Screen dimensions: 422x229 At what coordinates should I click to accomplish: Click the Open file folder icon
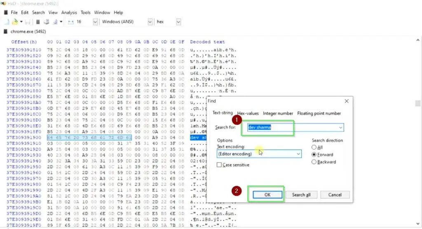pos(15,22)
